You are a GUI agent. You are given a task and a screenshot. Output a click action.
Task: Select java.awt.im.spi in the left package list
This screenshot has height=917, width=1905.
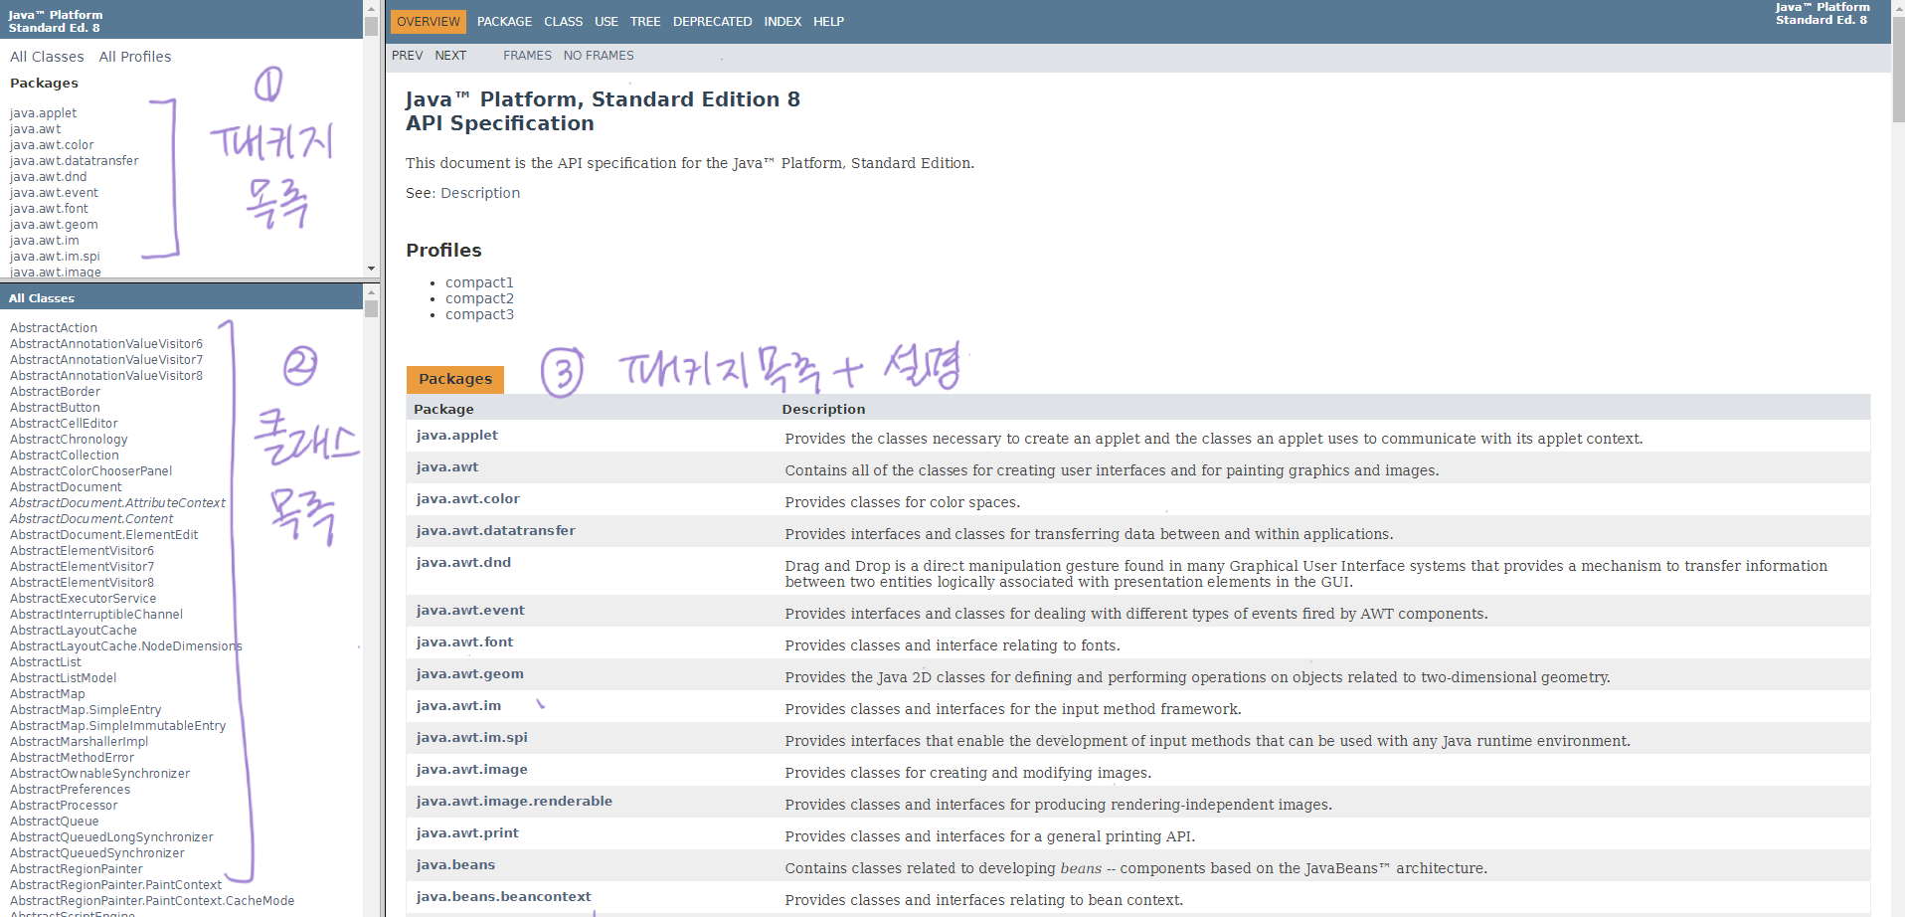(x=55, y=257)
